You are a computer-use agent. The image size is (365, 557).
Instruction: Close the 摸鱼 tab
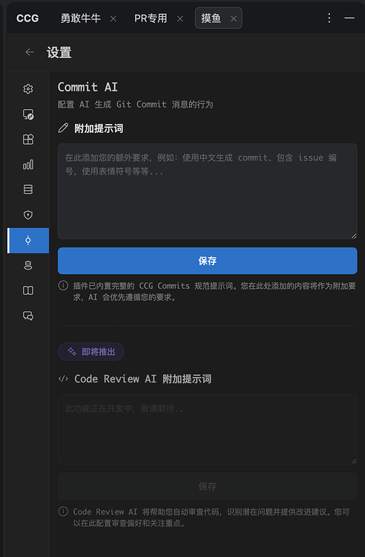tap(234, 19)
